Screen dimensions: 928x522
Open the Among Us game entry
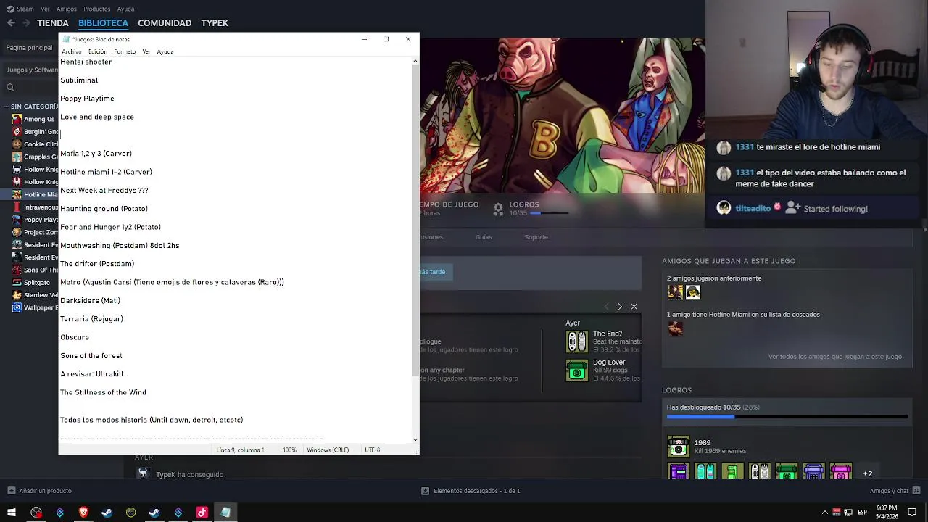coord(35,119)
